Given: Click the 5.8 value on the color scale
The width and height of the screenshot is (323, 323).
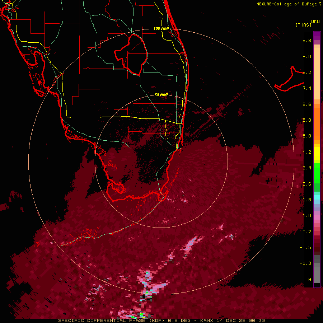Looking at the screenshot, I should click(307, 120).
